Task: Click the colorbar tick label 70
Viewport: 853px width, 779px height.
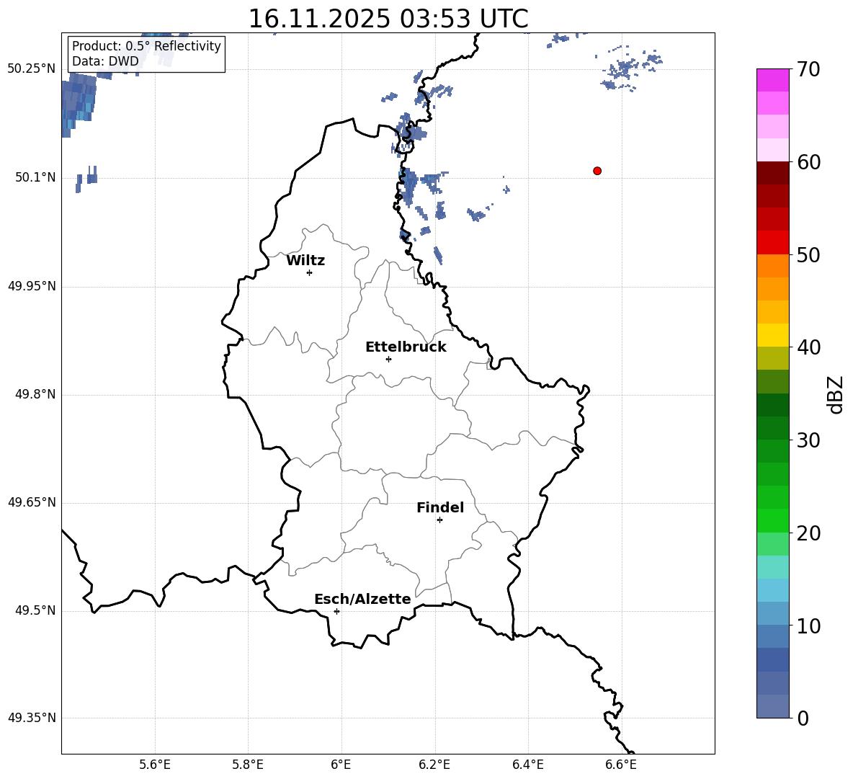Action: (808, 69)
